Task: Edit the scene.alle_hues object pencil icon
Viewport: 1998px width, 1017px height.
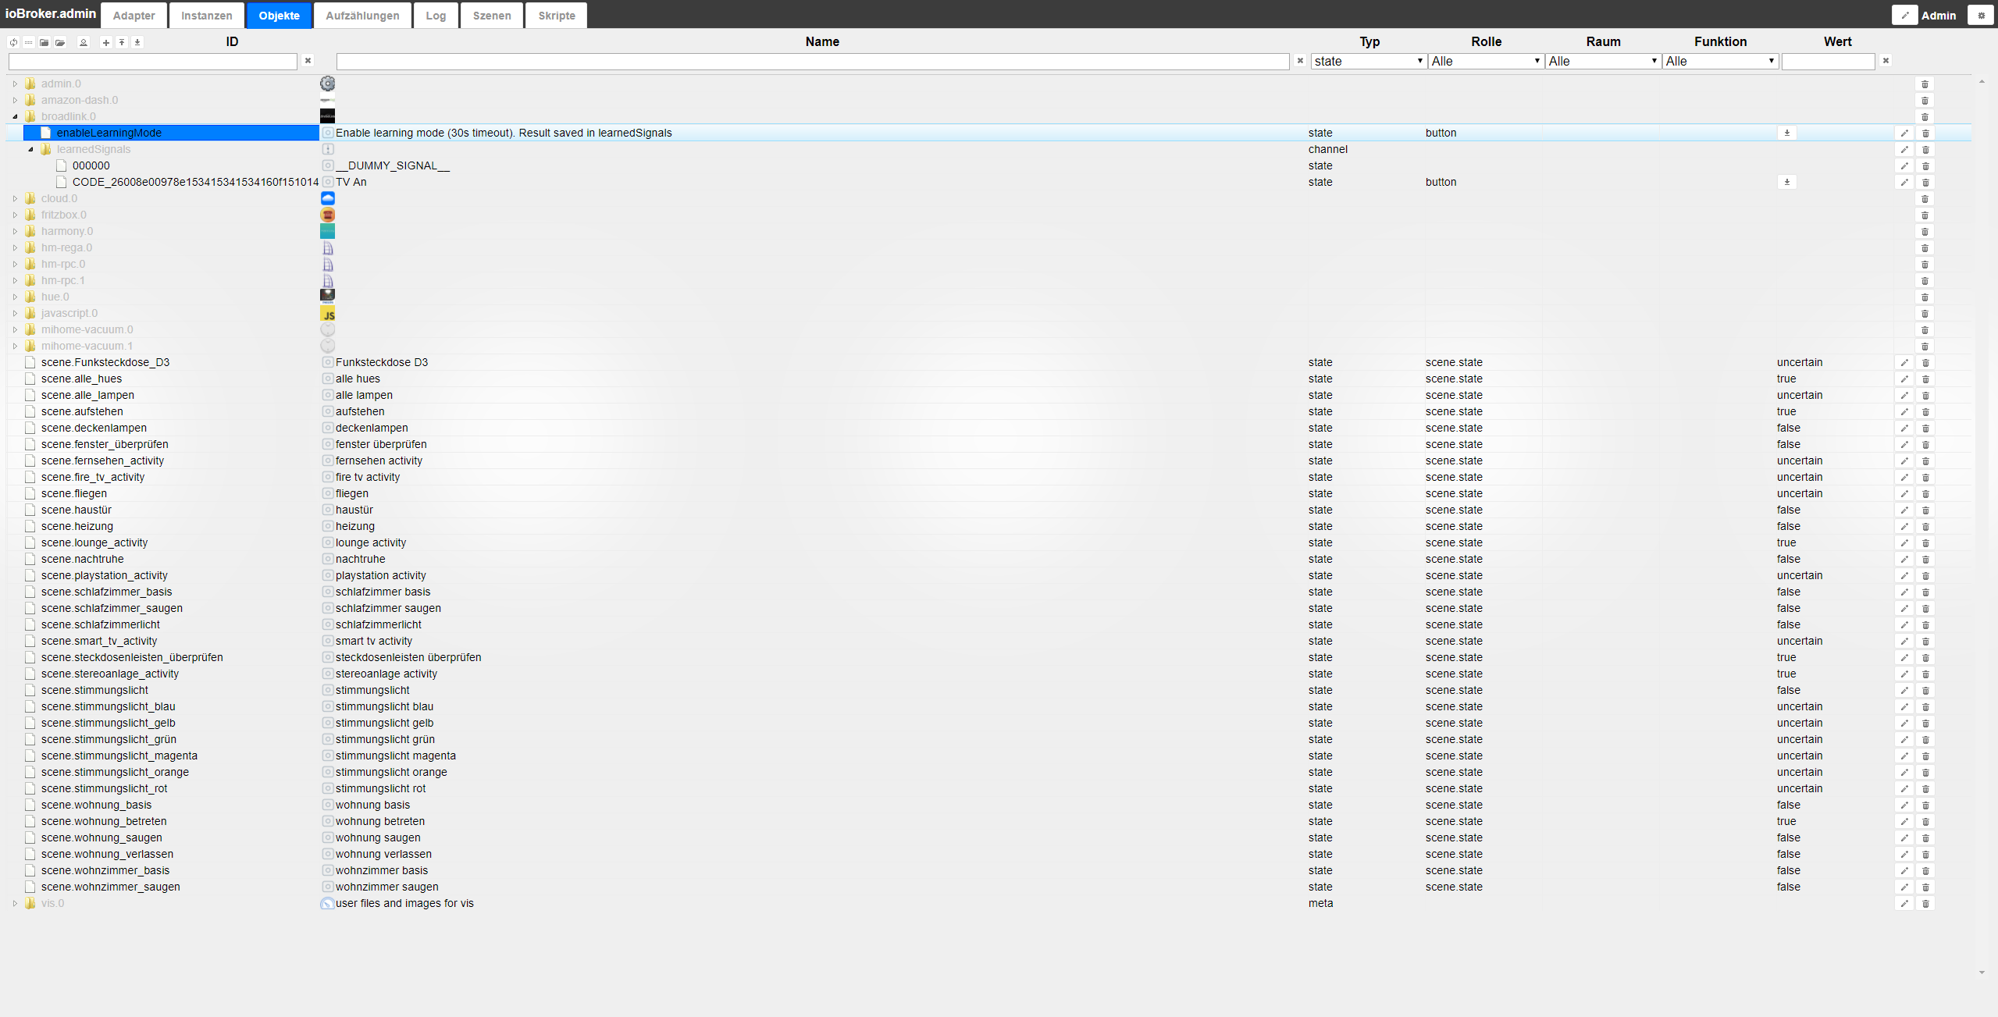Action: 1904,379
